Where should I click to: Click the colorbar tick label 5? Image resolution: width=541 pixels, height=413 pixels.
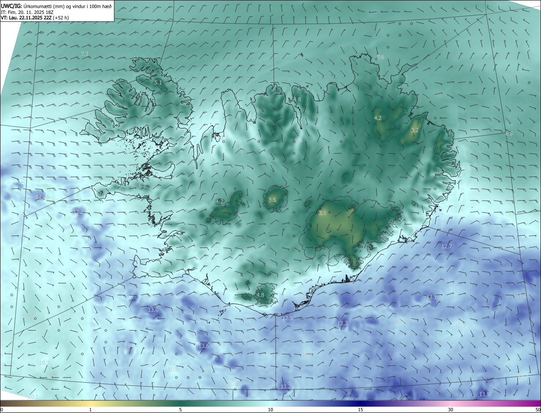click(180, 410)
